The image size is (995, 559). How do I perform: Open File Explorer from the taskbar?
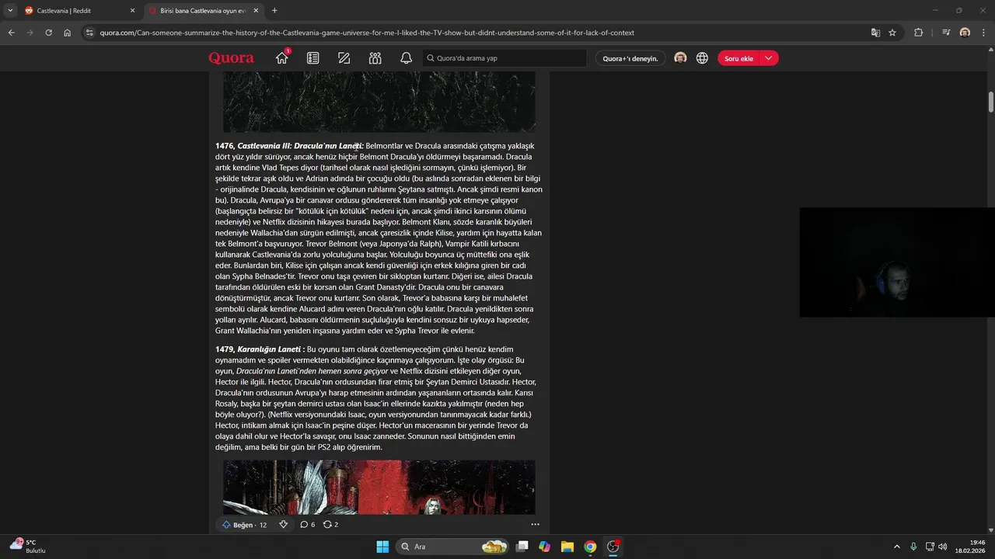click(567, 547)
